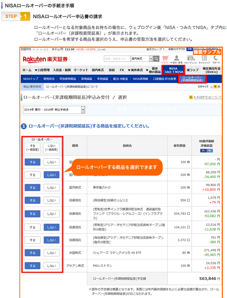This screenshot has width=227, height=298.
Task: Expand the 海外株式 menu
Action: coord(135,70)
